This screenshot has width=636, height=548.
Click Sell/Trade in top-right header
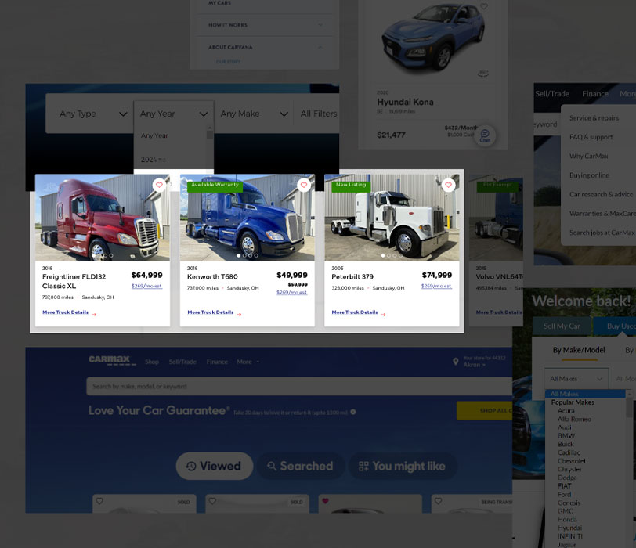click(552, 94)
